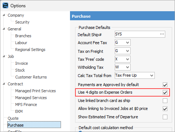Open Managed Print Services options
175x132 pixels.
[35, 91]
